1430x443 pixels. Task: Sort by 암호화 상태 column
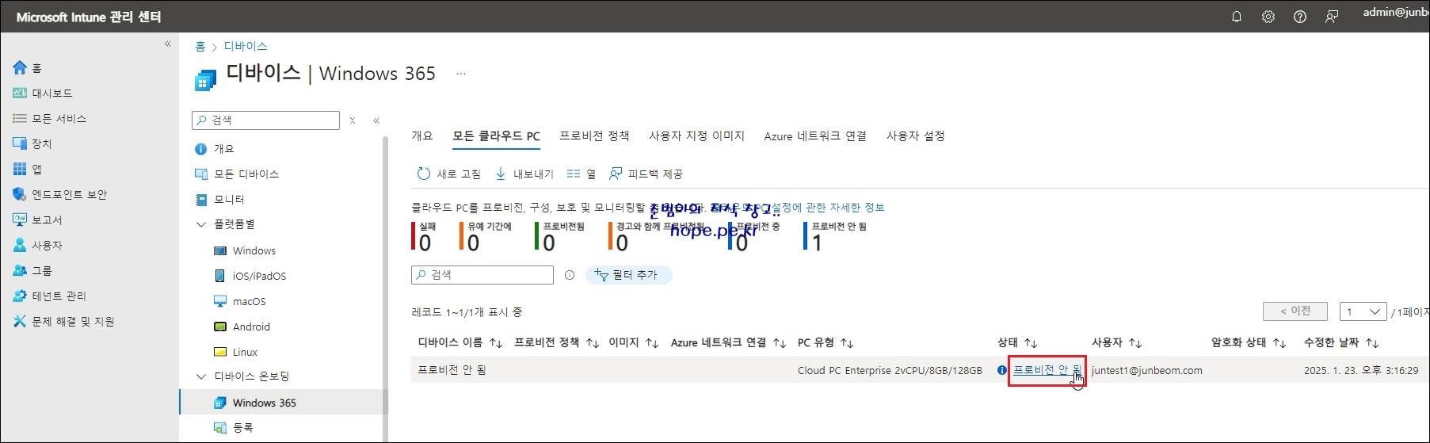click(1249, 343)
